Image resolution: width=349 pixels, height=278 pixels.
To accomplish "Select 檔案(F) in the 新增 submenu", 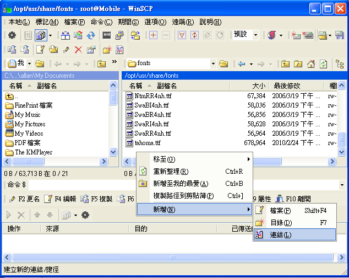I will click(x=295, y=210).
